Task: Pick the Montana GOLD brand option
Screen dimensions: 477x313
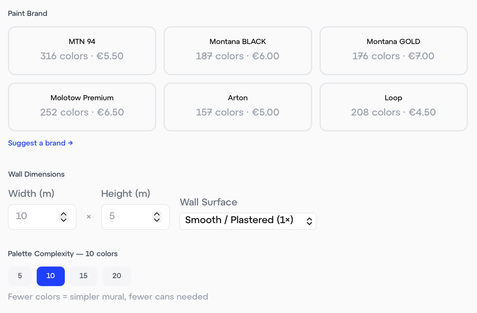Action: coord(393,51)
